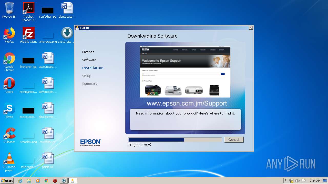Click the 2:24 AM system clock
The image size is (328, 184).
pyautogui.click(x=315, y=181)
